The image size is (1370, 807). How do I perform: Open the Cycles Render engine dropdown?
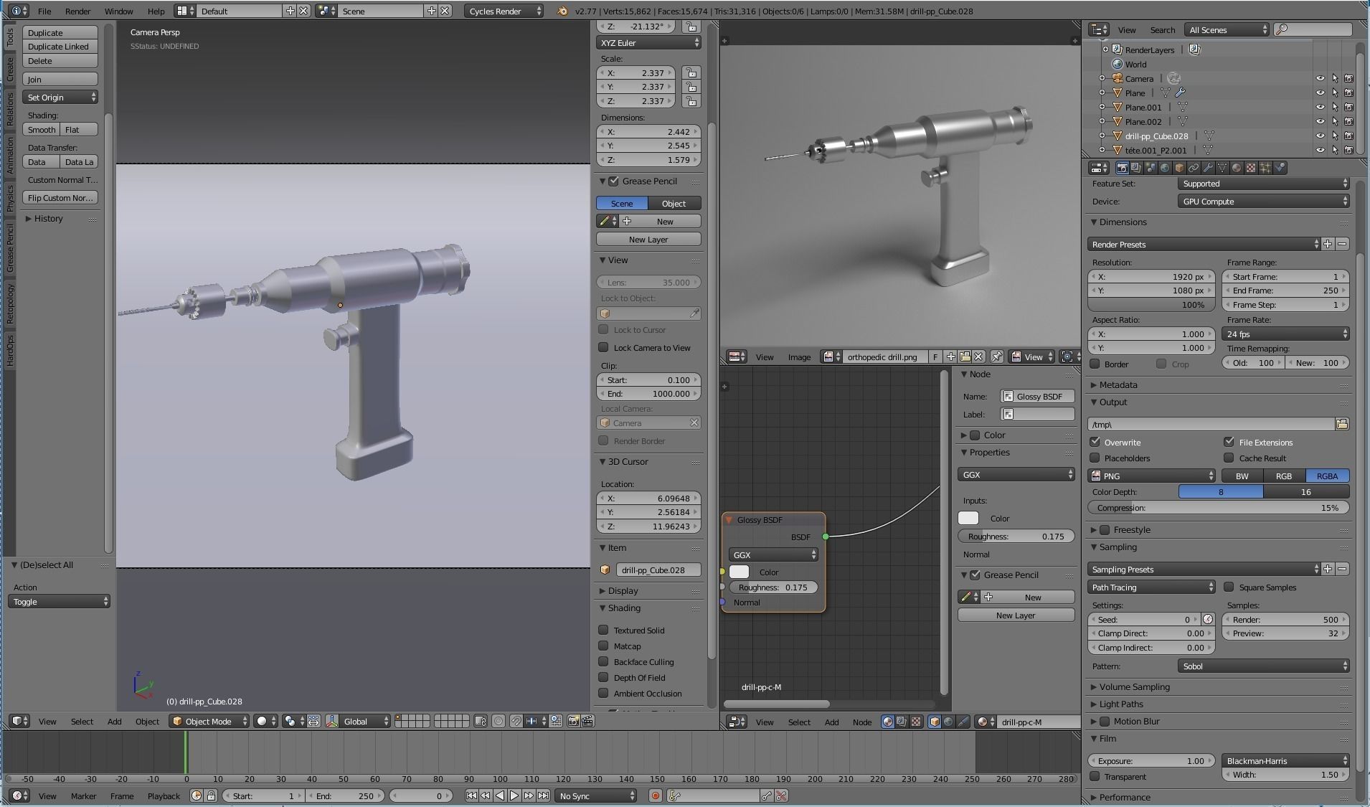504,11
